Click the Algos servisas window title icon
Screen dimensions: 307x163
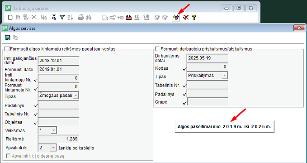(5, 28)
